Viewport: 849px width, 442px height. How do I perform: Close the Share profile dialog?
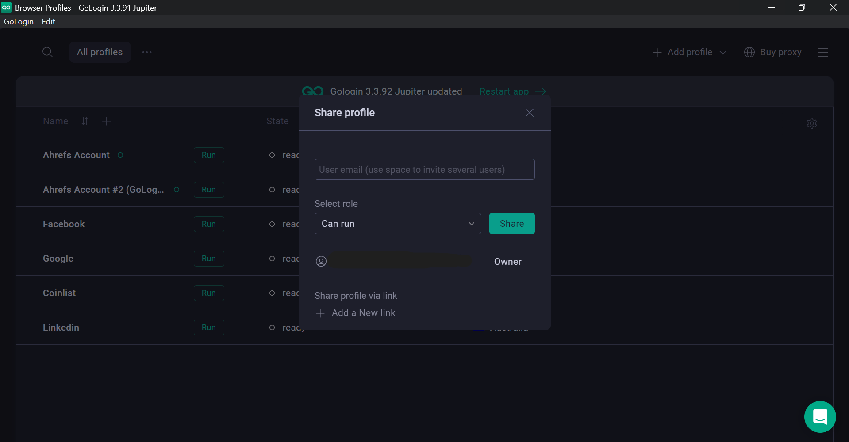tap(529, 113)
